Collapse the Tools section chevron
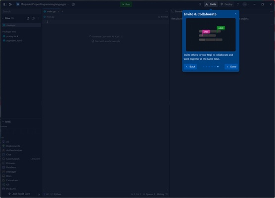Viewport: 275px width, 198px height. click(x=3, y=122)
